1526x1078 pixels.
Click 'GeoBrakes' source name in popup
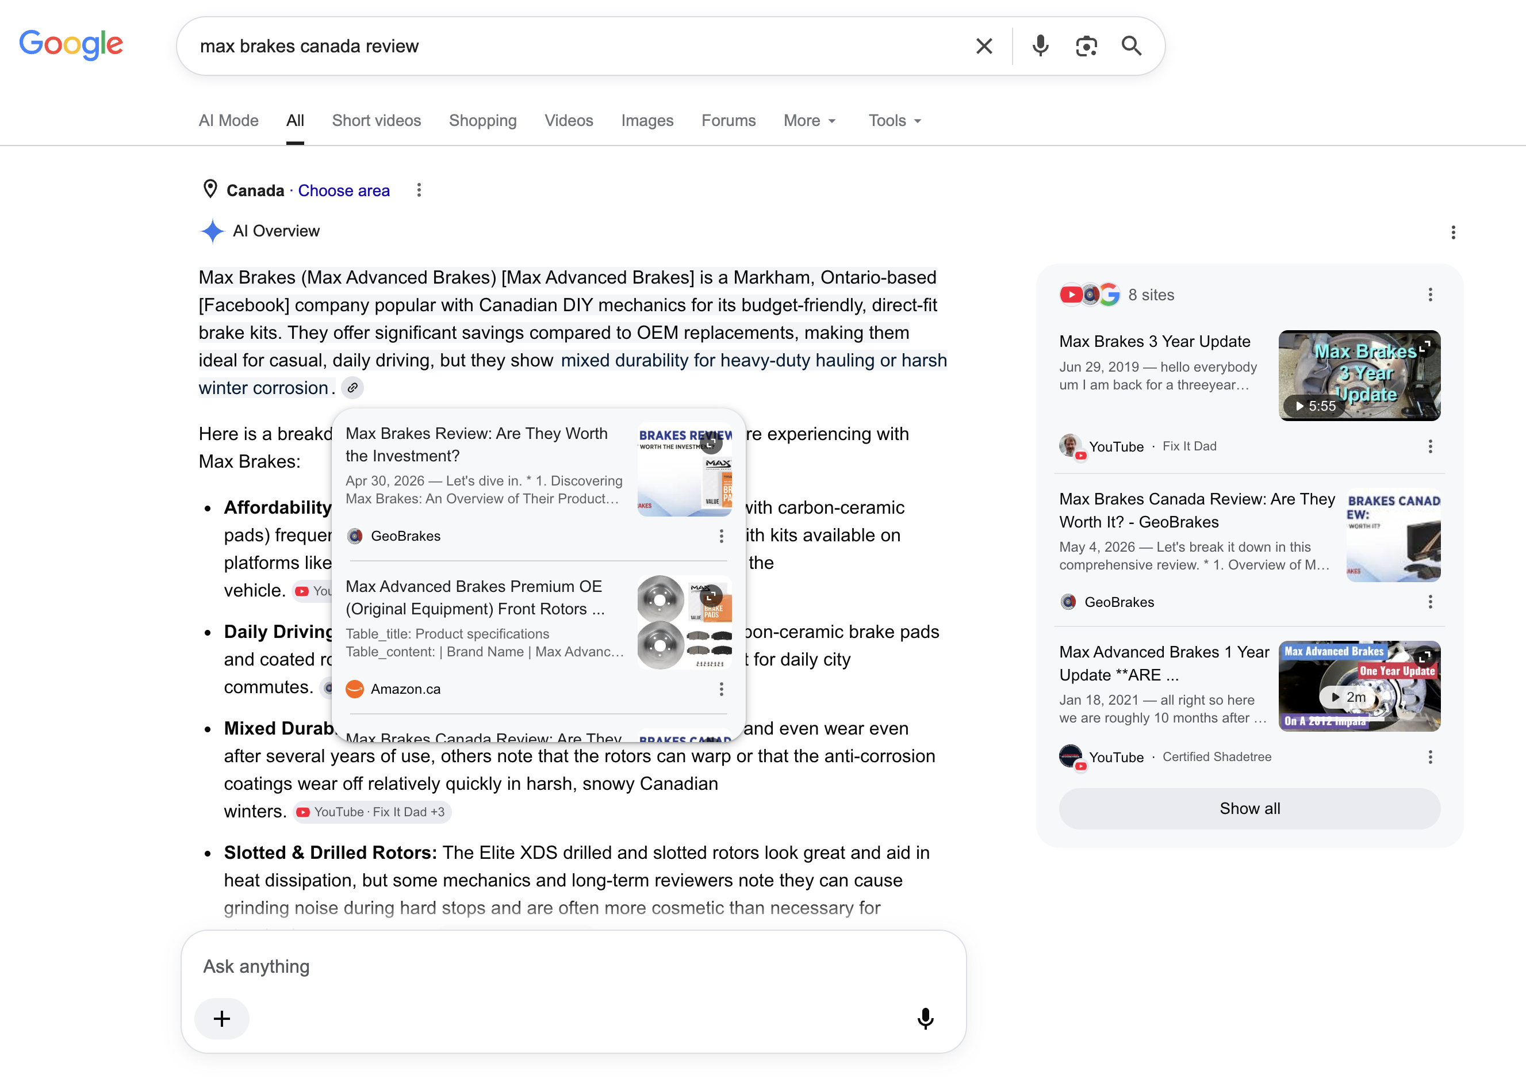click(405, 536)
